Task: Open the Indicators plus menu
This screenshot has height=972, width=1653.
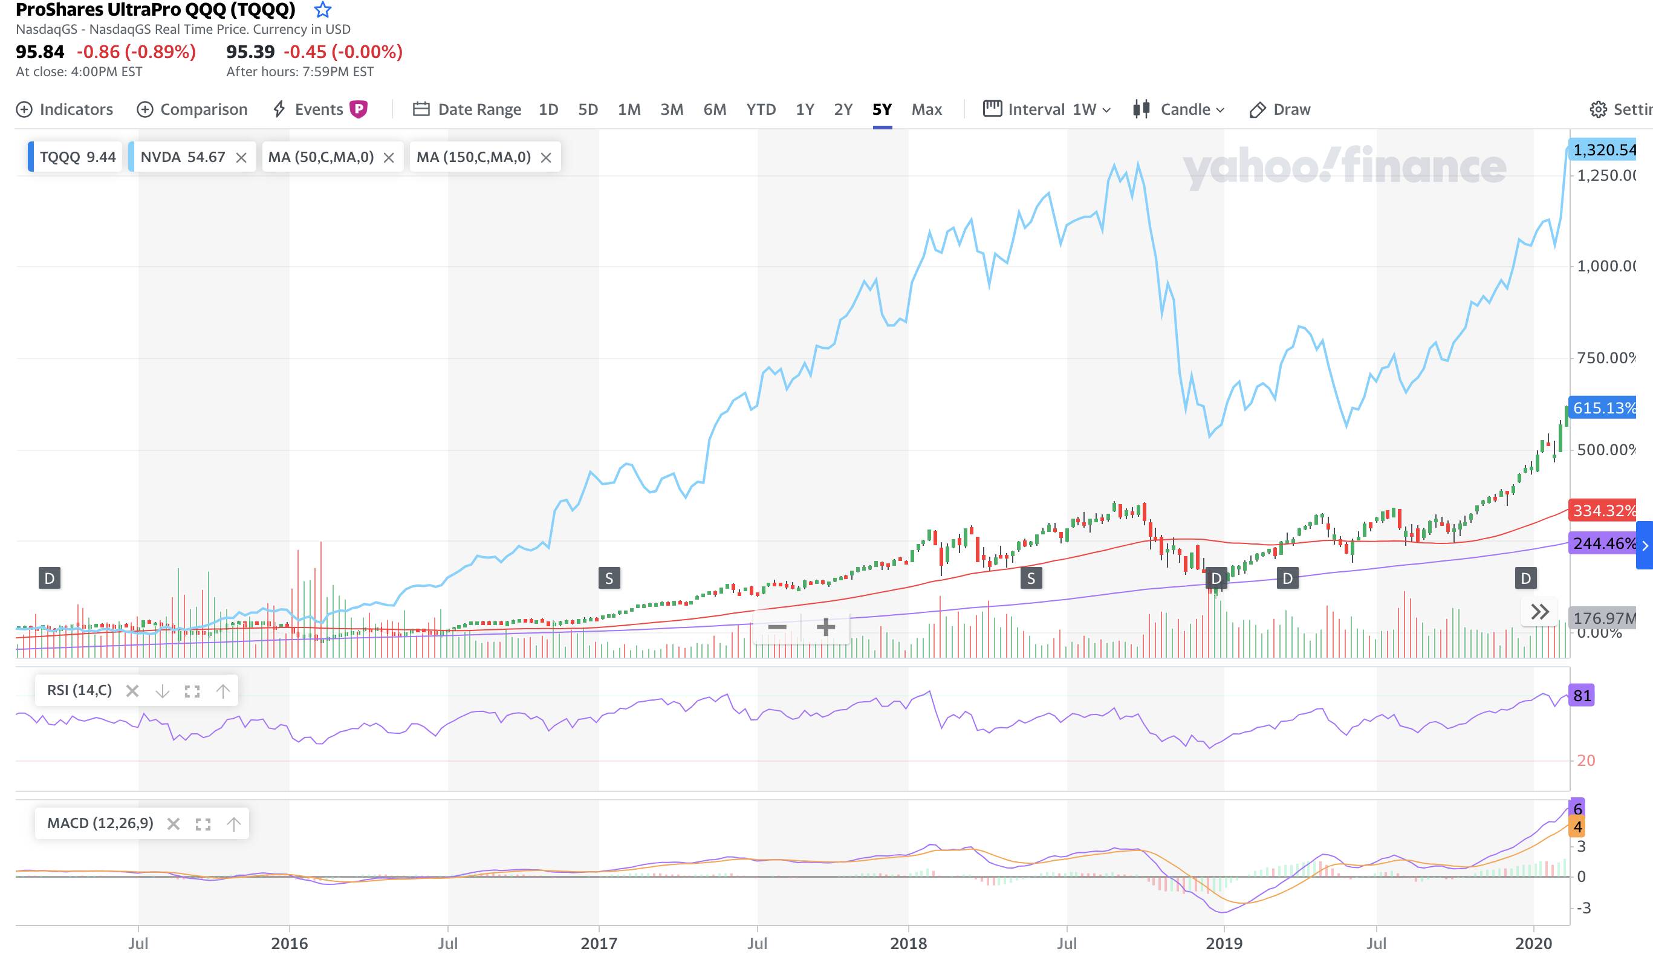Action: coord(24,109)
